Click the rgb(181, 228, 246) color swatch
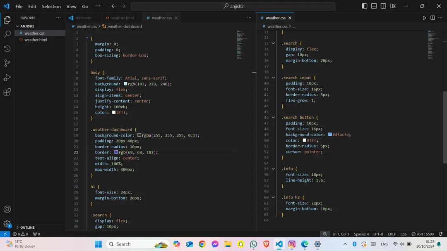Screen dimensions: 447x251 point(125,84)
